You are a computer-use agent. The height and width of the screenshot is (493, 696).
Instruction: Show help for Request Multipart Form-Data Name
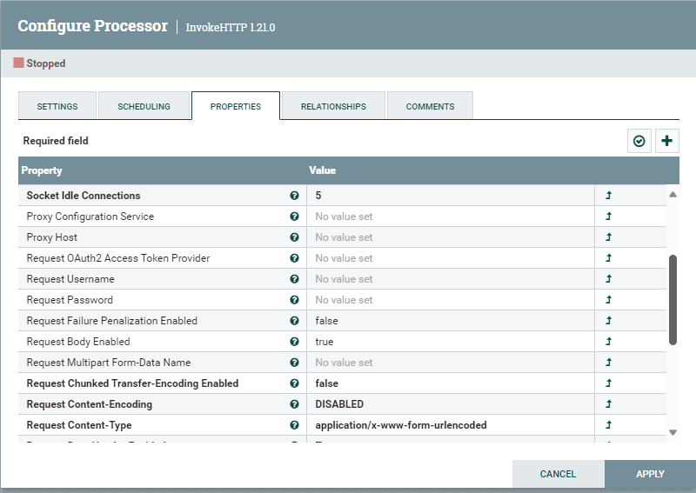click(294, 362)
